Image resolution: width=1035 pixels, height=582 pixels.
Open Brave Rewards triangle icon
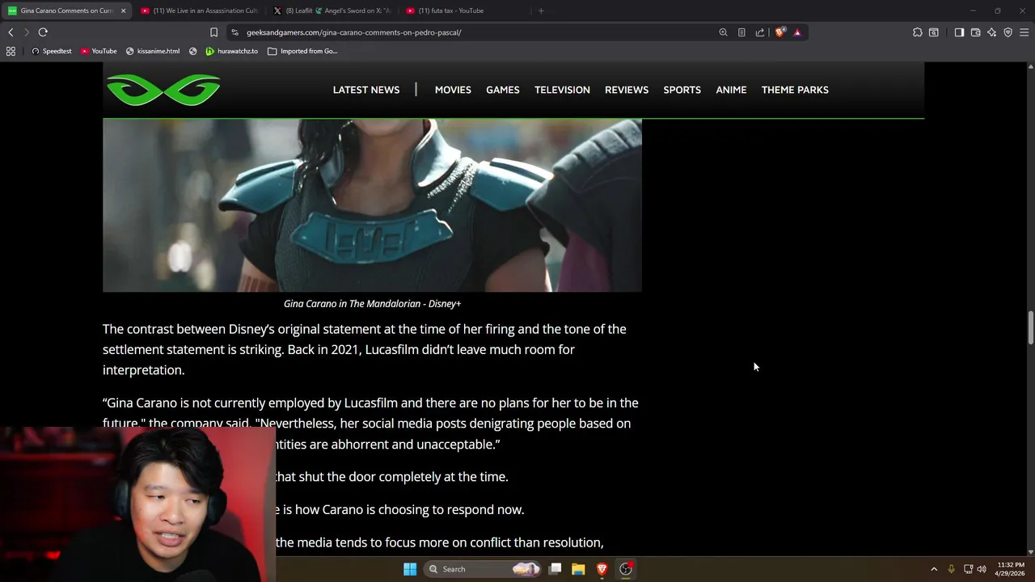(x=797, y=32)
